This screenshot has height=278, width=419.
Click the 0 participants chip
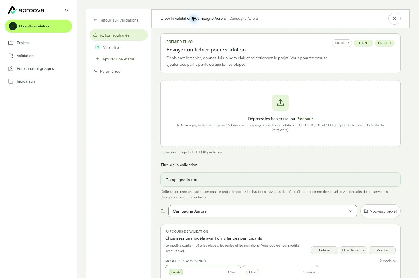tap(353, 250)
